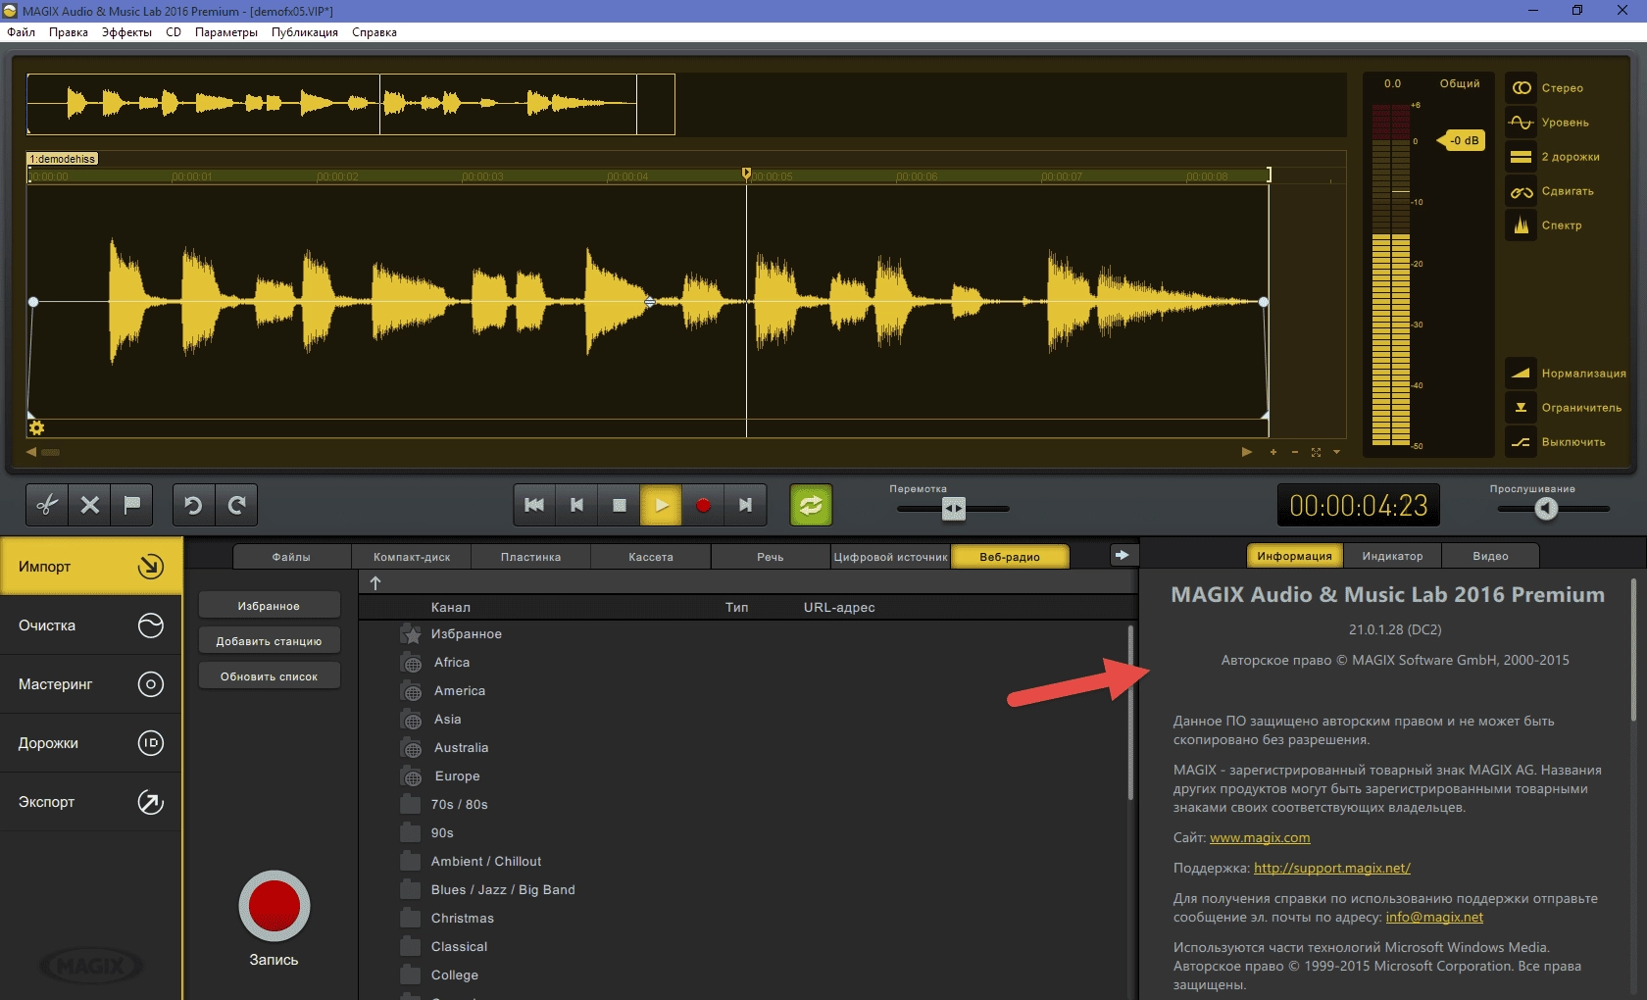Open the Параметры menu
Viewport: 1647px width, 1000px height.
pos(226,32)
